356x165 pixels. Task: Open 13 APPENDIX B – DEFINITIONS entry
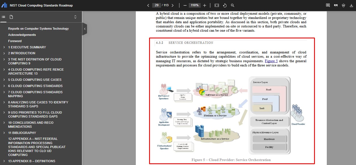tap(31, 161)
